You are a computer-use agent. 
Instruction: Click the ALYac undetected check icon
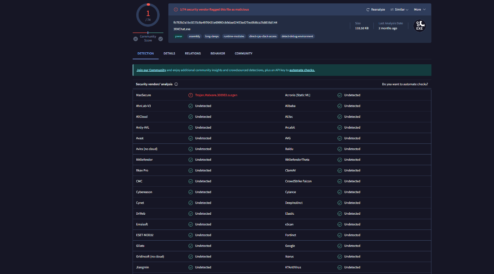pos(340,117)
